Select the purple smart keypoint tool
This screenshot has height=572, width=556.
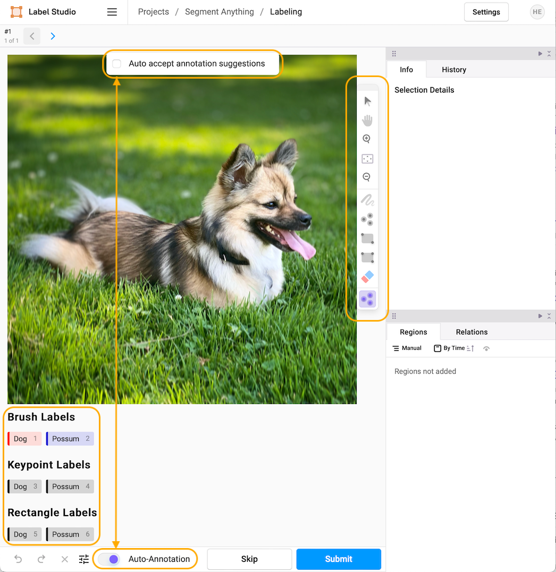pos(367,299)
